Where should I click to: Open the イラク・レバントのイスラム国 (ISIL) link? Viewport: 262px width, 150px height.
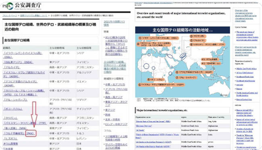23,55
